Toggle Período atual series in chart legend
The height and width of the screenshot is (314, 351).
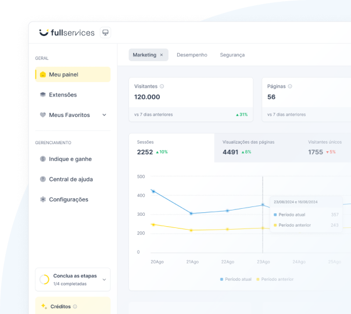coord(236,279)
